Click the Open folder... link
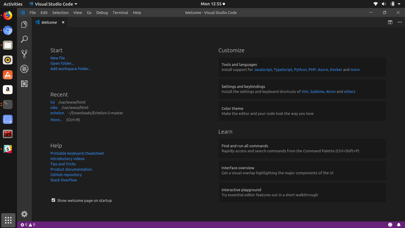The height and width of the screenshot is (228, 405). point(62,63)
